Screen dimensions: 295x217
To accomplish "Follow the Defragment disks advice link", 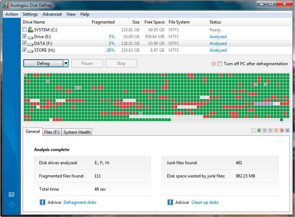I will tap(80, 202).
